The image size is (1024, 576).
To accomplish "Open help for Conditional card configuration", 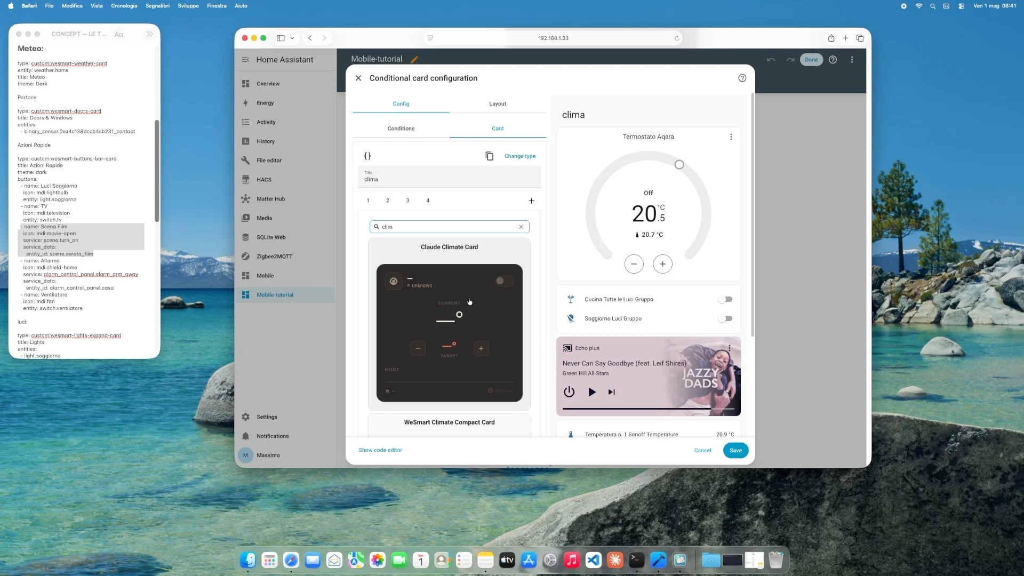I will pyautogui.click(x=742, y=78).
